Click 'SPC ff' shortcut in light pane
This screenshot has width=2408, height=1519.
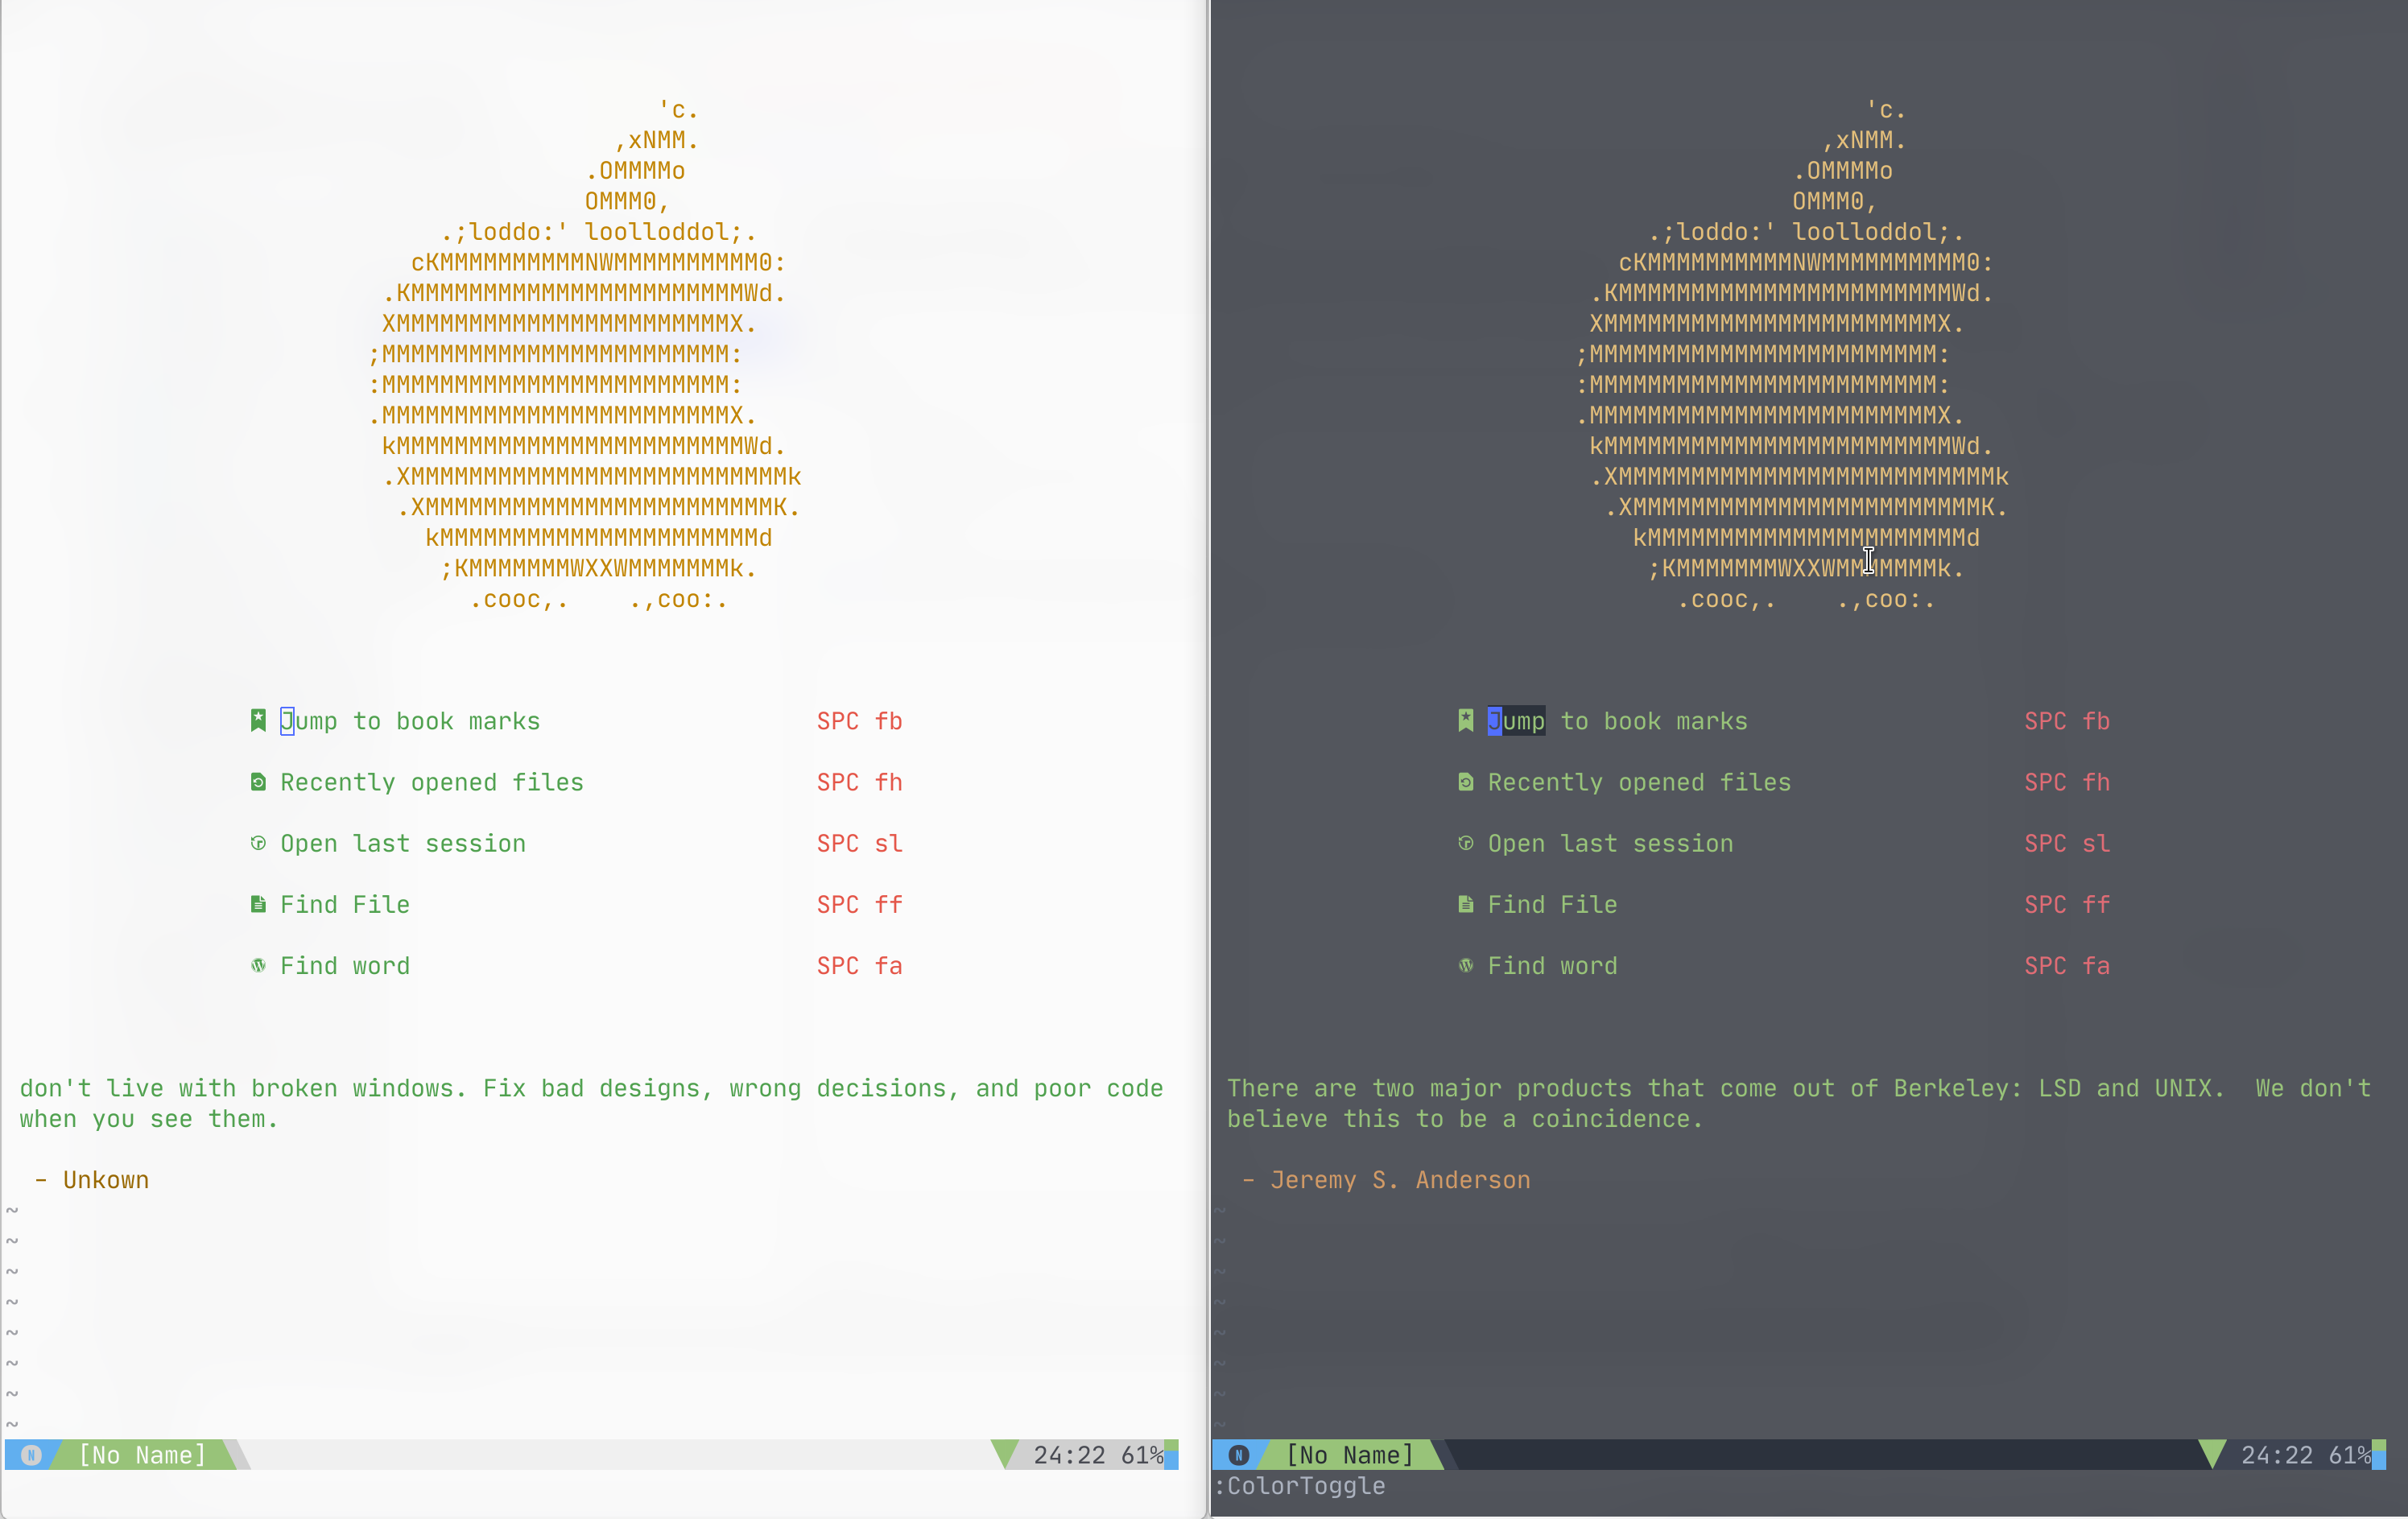pyautogui.click(x=859, y=905)
